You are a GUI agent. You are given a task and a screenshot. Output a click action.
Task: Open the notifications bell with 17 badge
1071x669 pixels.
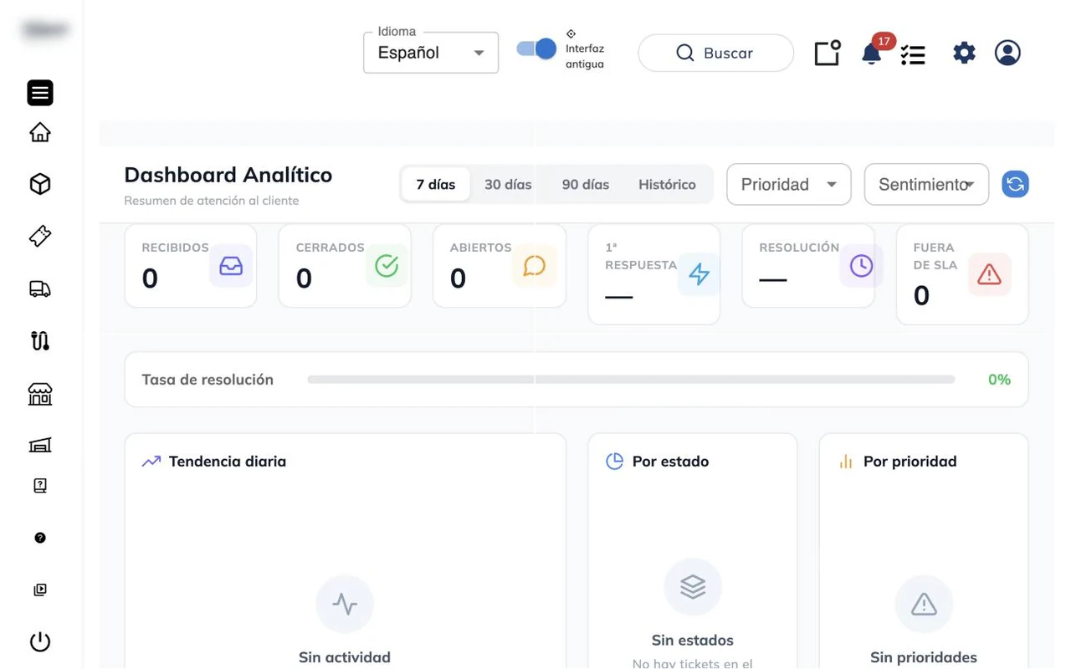871,54
